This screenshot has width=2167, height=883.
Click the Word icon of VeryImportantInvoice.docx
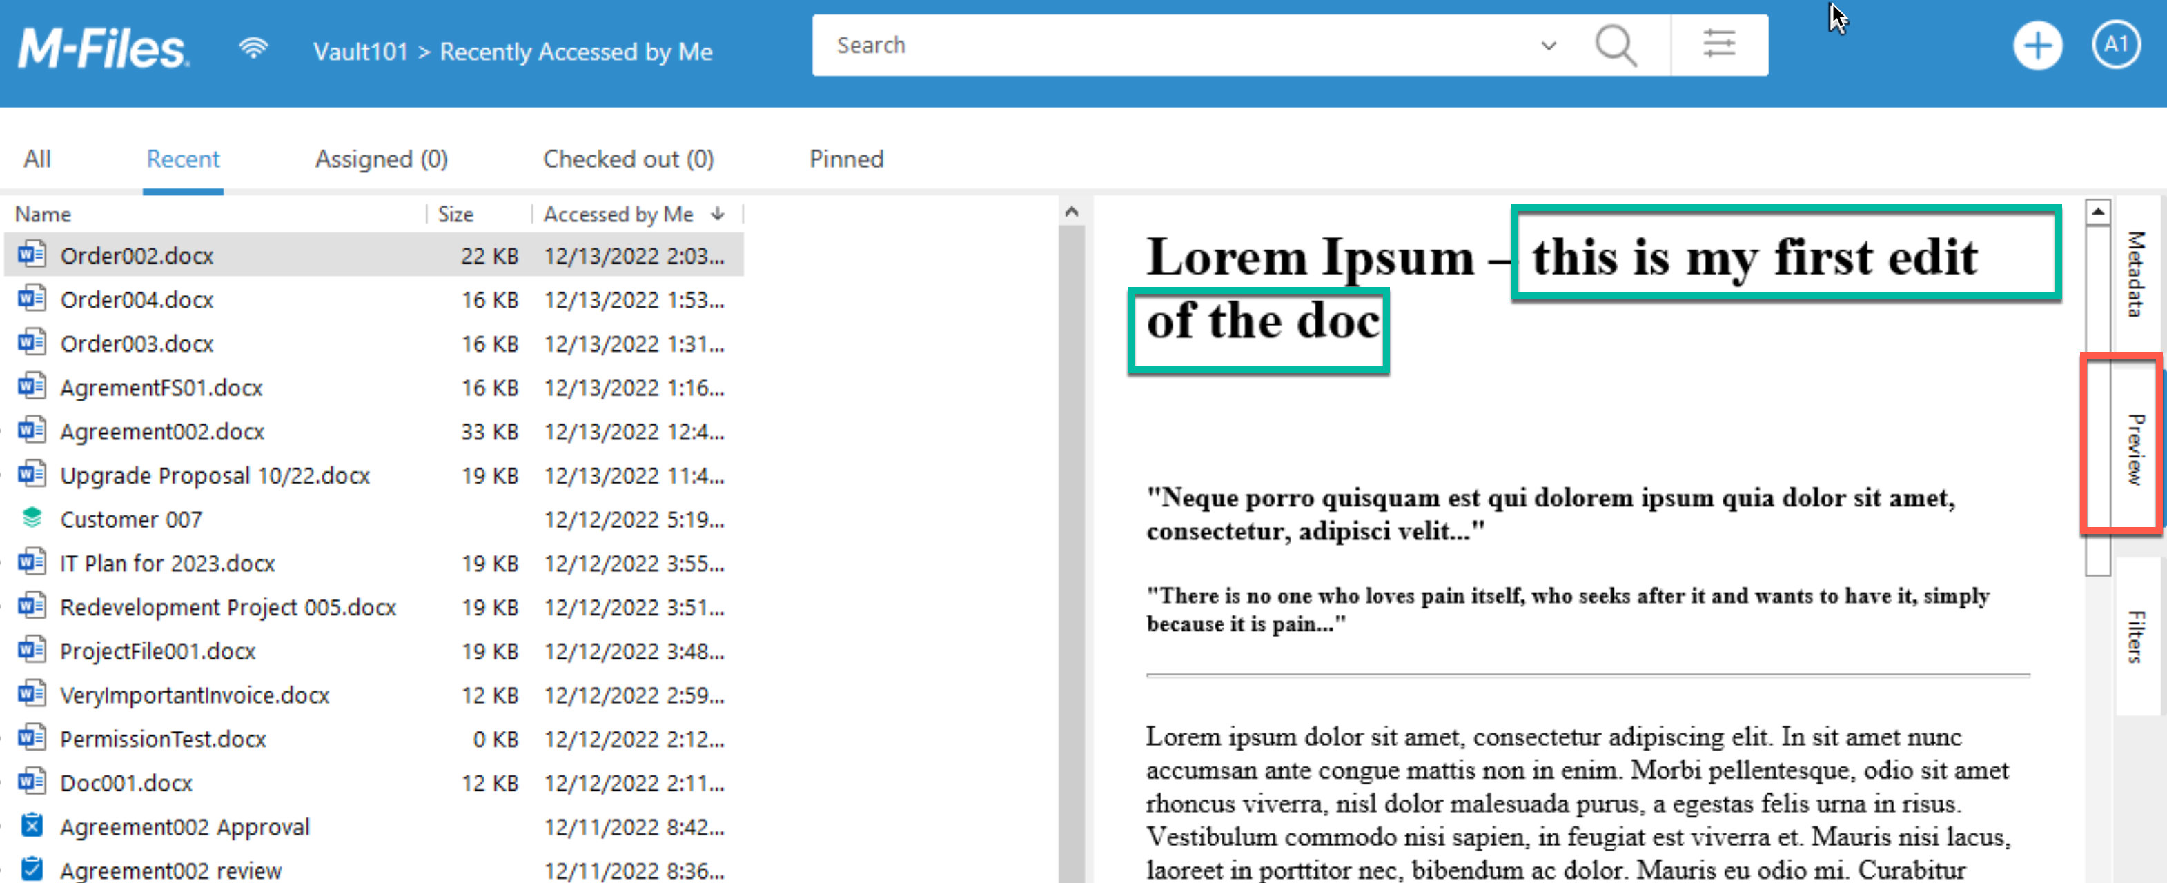pyautogui.click(x=32, y=694)
